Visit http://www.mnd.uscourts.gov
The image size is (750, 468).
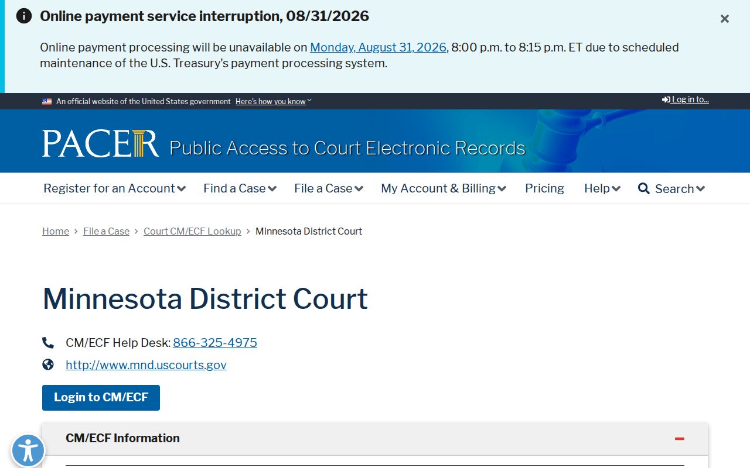(146, 365)
